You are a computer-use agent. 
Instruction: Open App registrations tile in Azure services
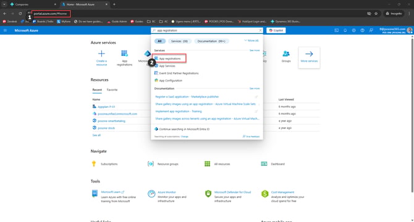pyautogui.click(x=124, y=58)
